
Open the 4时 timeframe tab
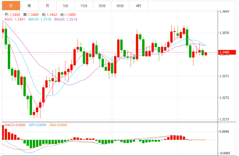coord(139,6)
